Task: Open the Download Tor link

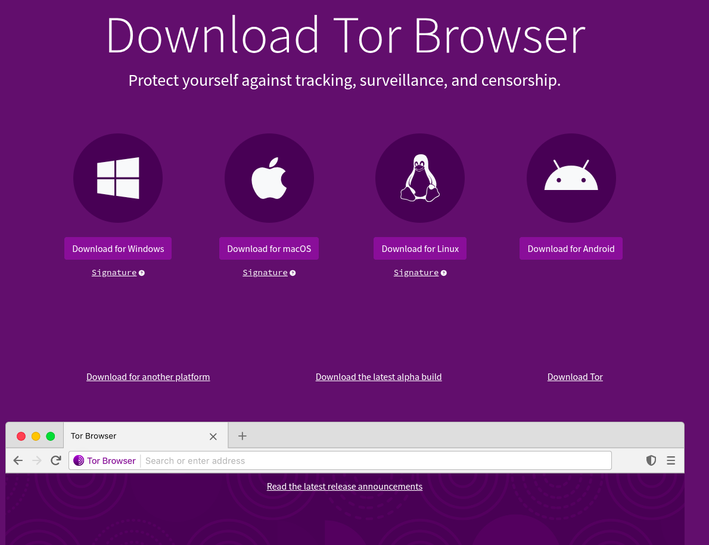Action: click(575, 377)
